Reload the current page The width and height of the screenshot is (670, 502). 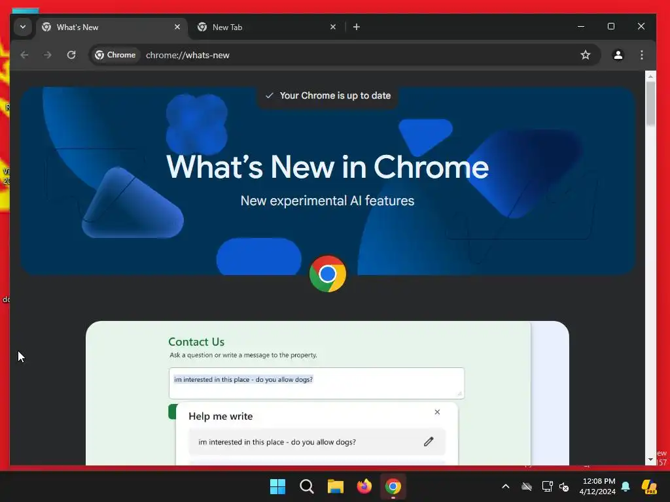(71, 55)
